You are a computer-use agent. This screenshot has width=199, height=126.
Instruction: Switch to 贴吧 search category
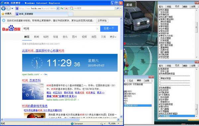tap(46, 37)
